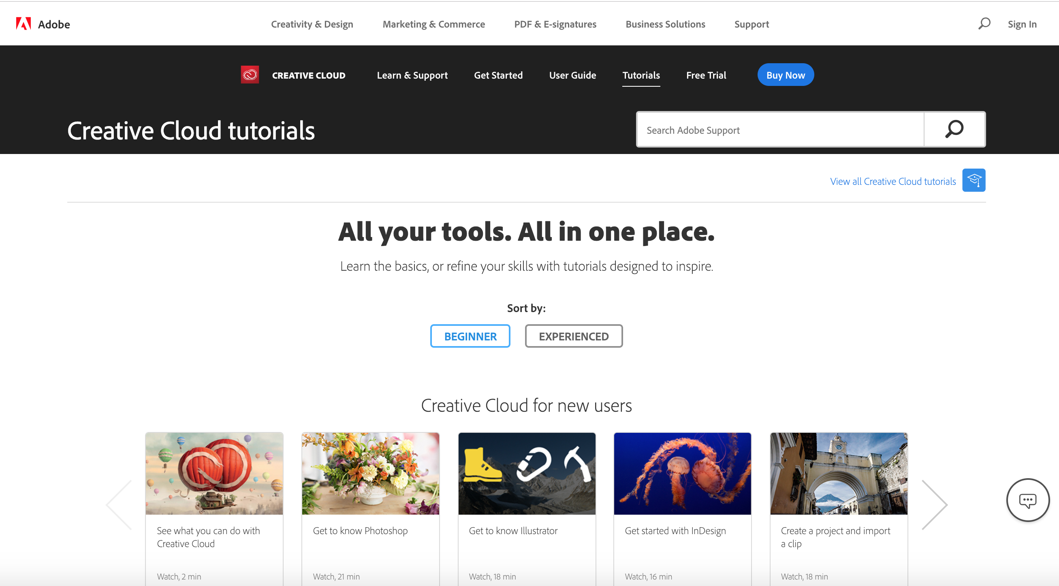Image resolution: width=1059 pixels, height=586 pixels.
Task: Click the graduation cap tutorials icon
Action: pyautogui.click(x=974, y=180)
